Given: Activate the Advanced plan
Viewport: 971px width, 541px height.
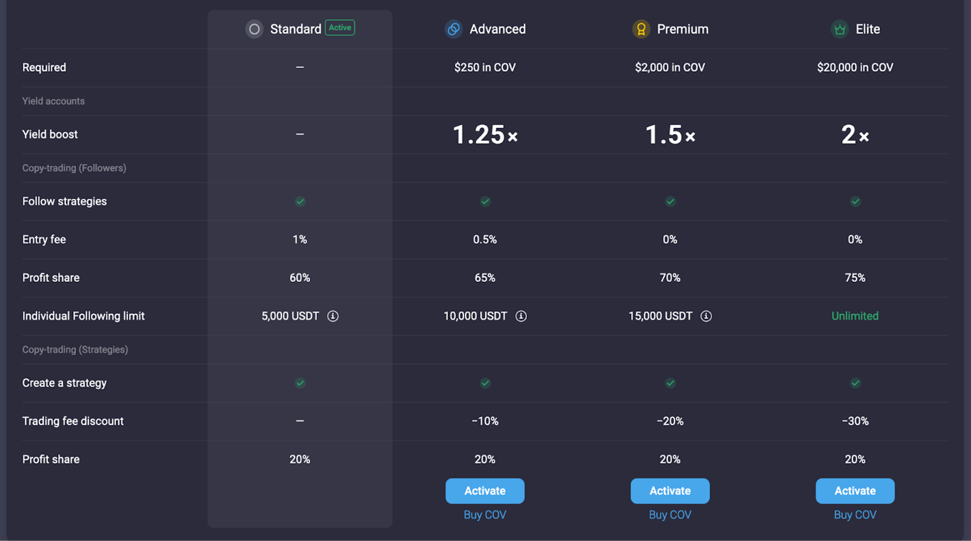Looking at the screenshot, I should click(485, 491).
